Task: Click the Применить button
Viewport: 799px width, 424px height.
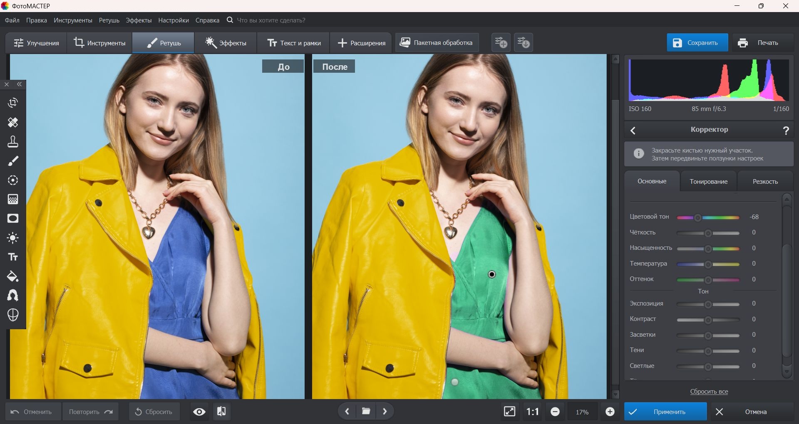Action: tap(665, 412)
